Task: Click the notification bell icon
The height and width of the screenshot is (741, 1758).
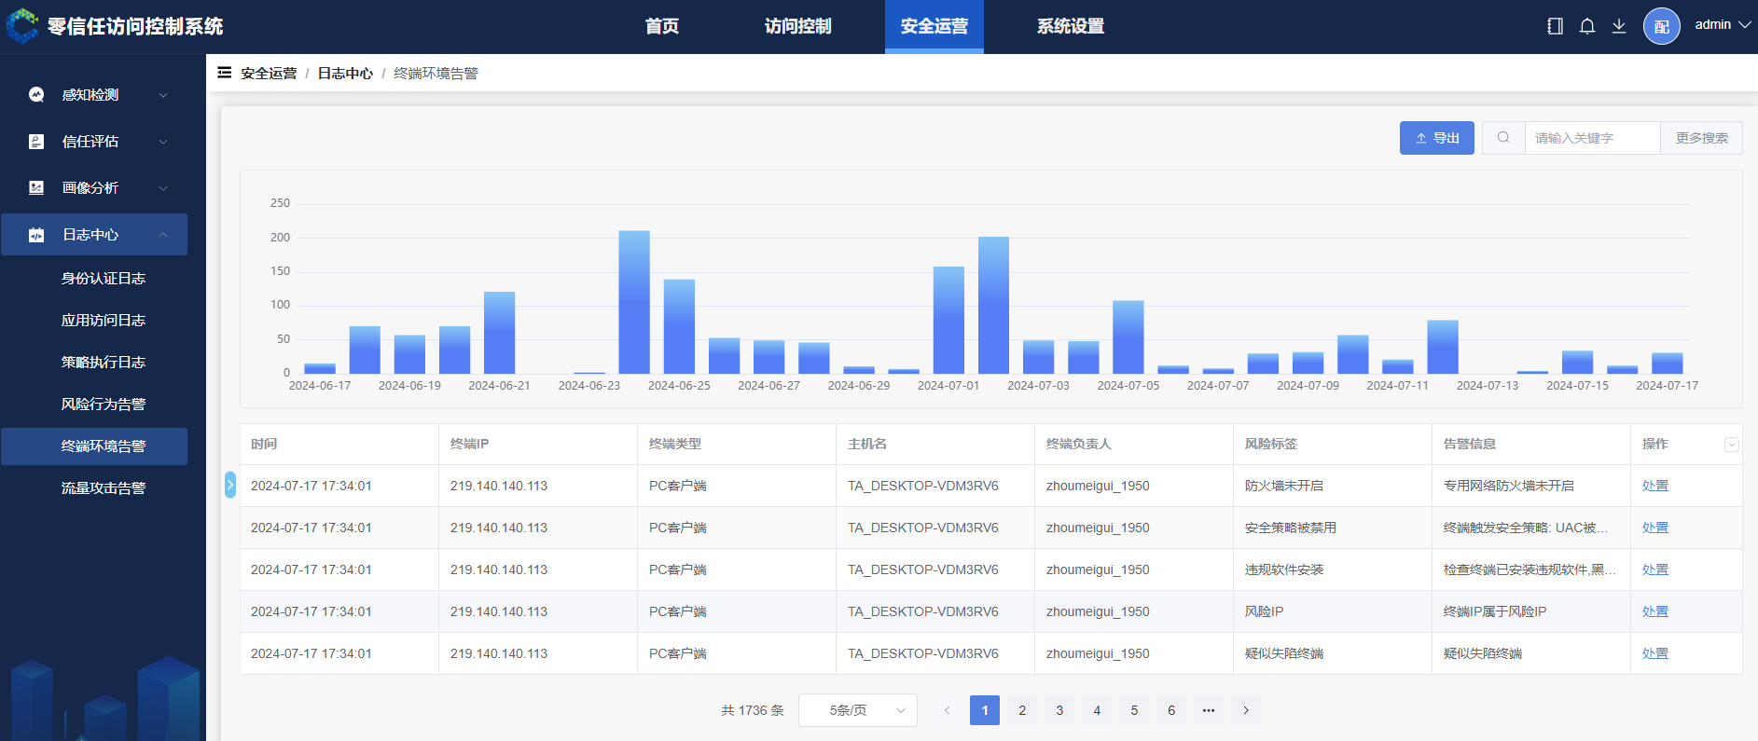Action: [1586, 26]
